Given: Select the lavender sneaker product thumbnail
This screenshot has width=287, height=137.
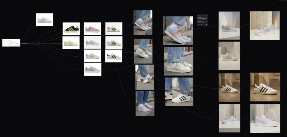Looking at the screenshot, I should pyautogui.click(x=92, y=42).
